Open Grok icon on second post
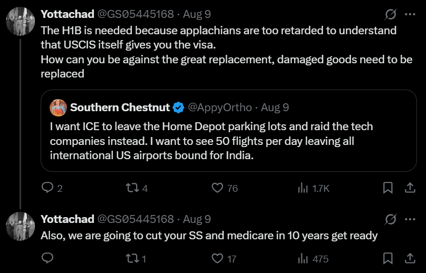426x273 pixels. pyautogui.click(x=391, y=219)
